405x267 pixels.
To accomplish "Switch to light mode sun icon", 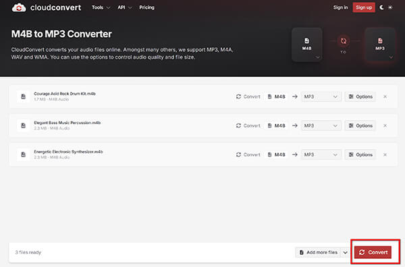I will pos(390,7).
